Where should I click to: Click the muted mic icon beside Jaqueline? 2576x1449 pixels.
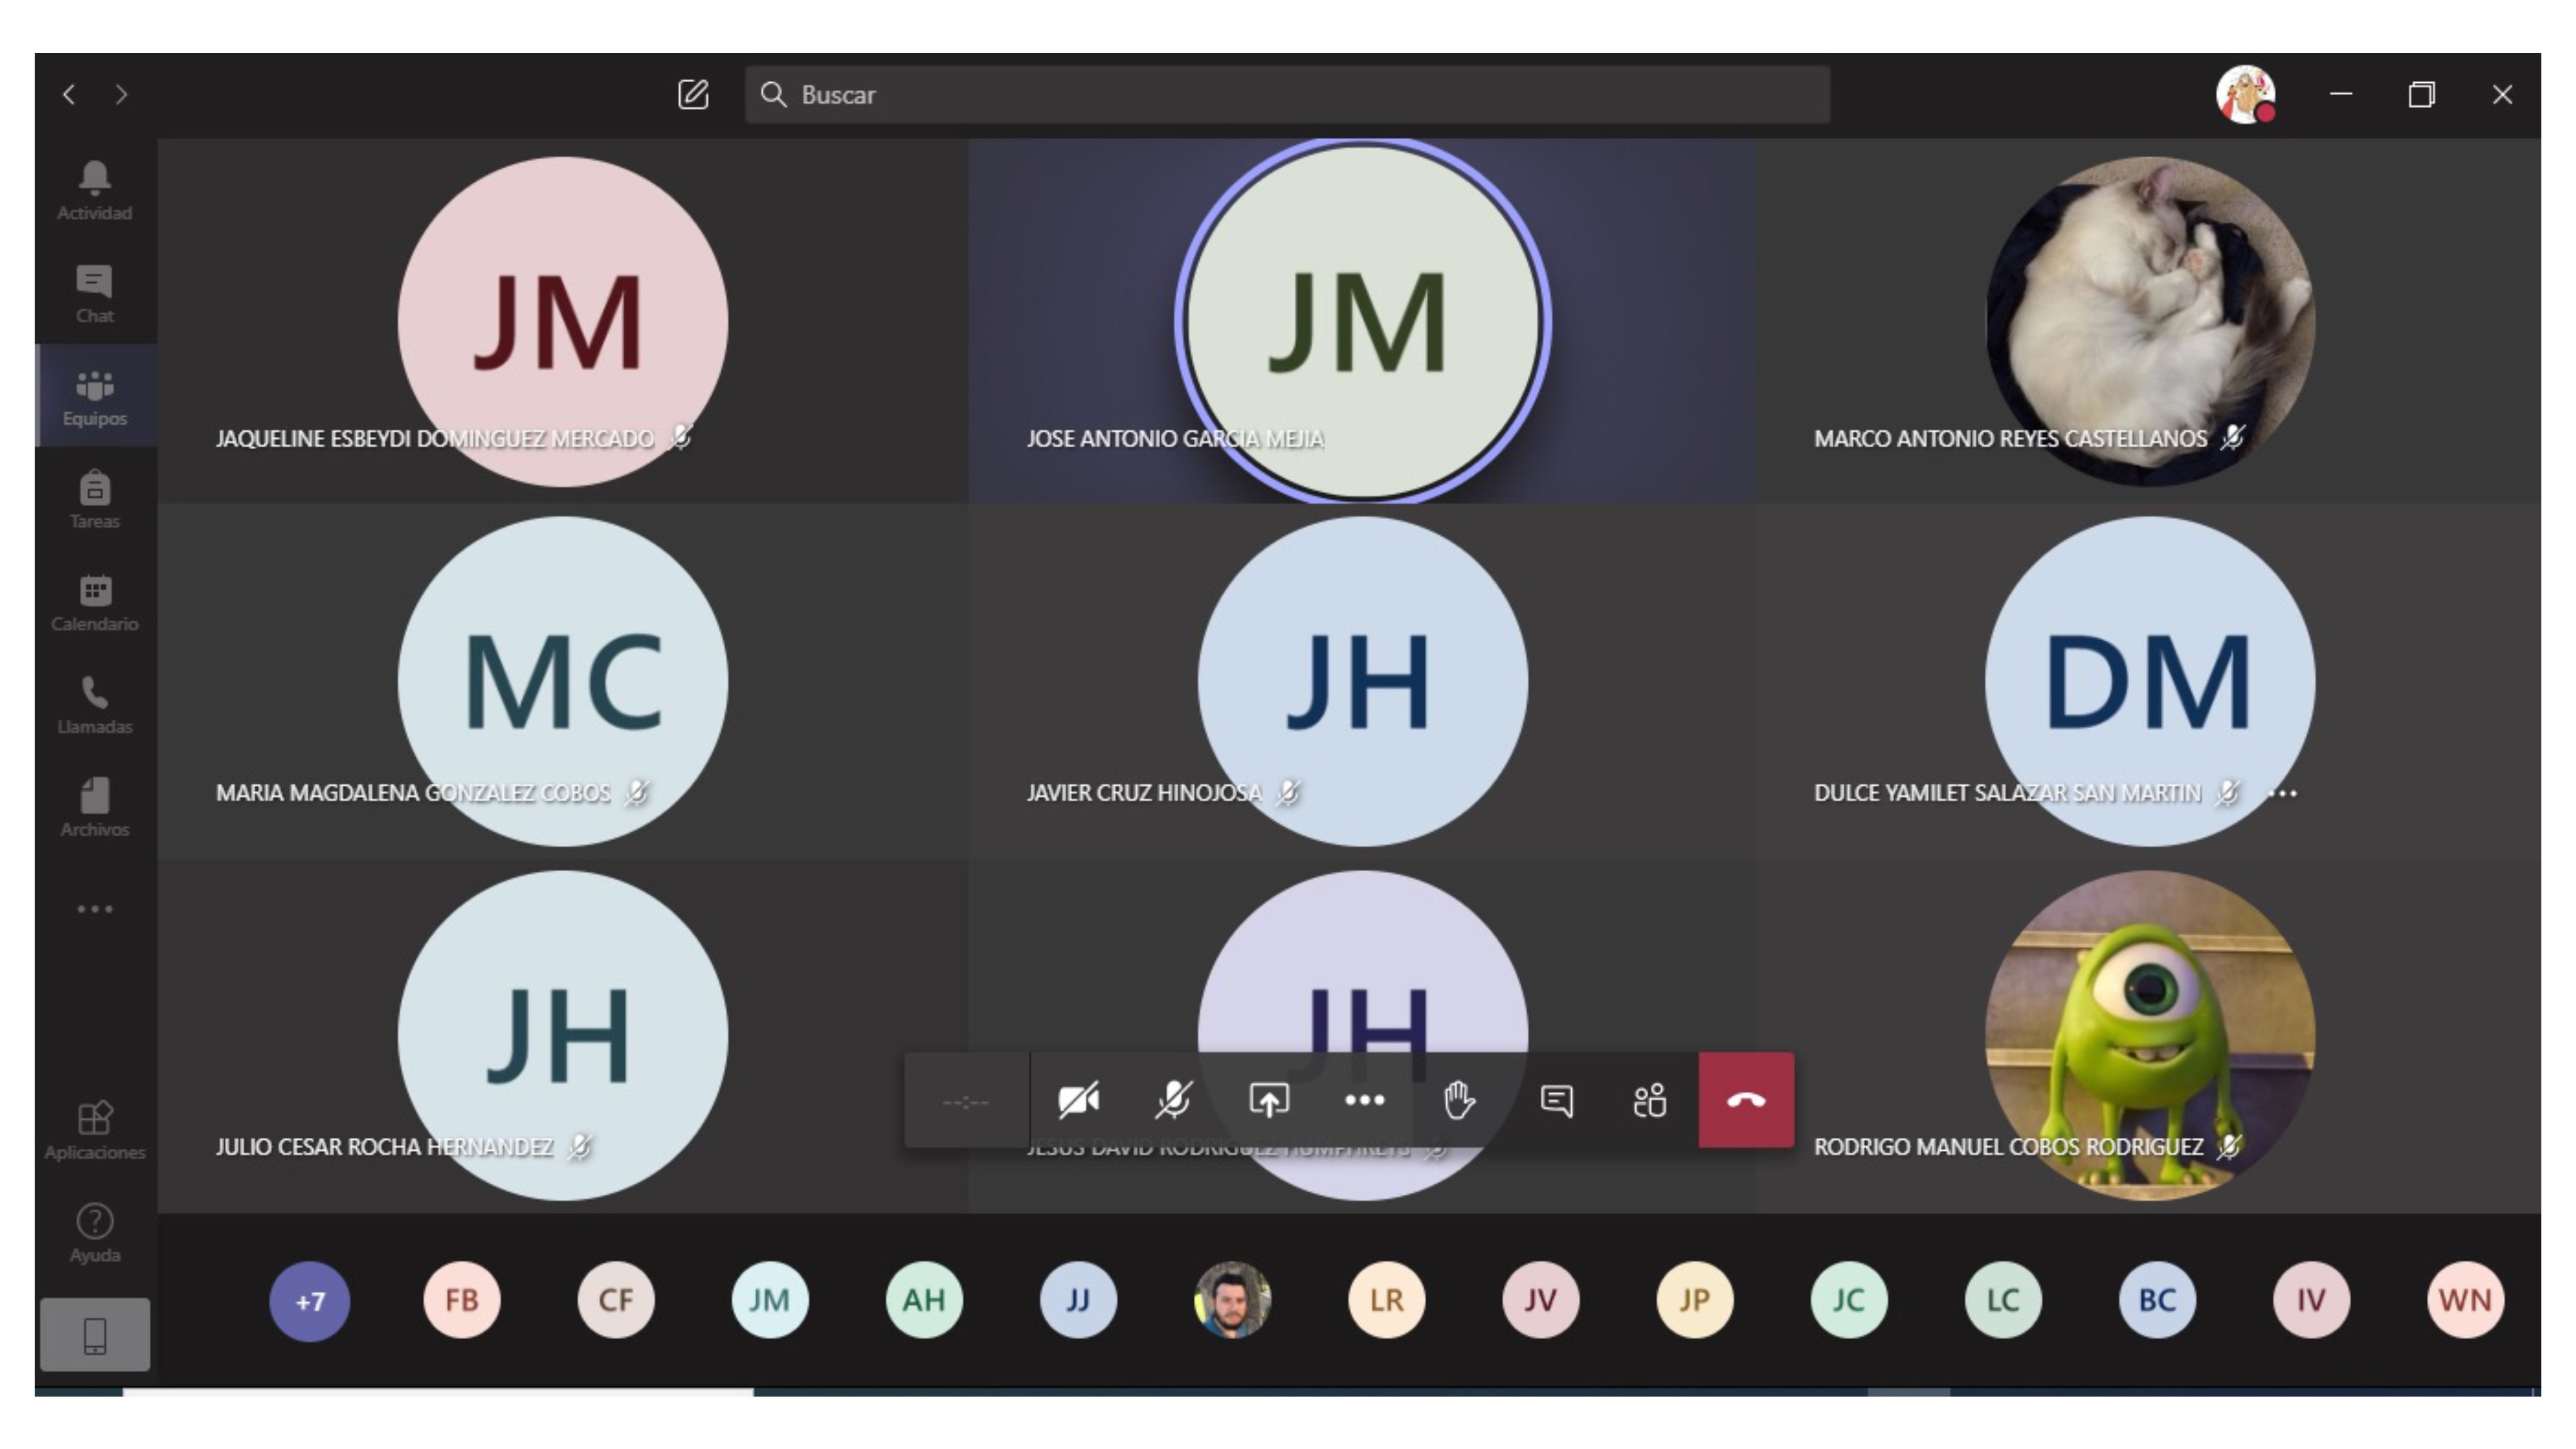(x=681, y=438)
